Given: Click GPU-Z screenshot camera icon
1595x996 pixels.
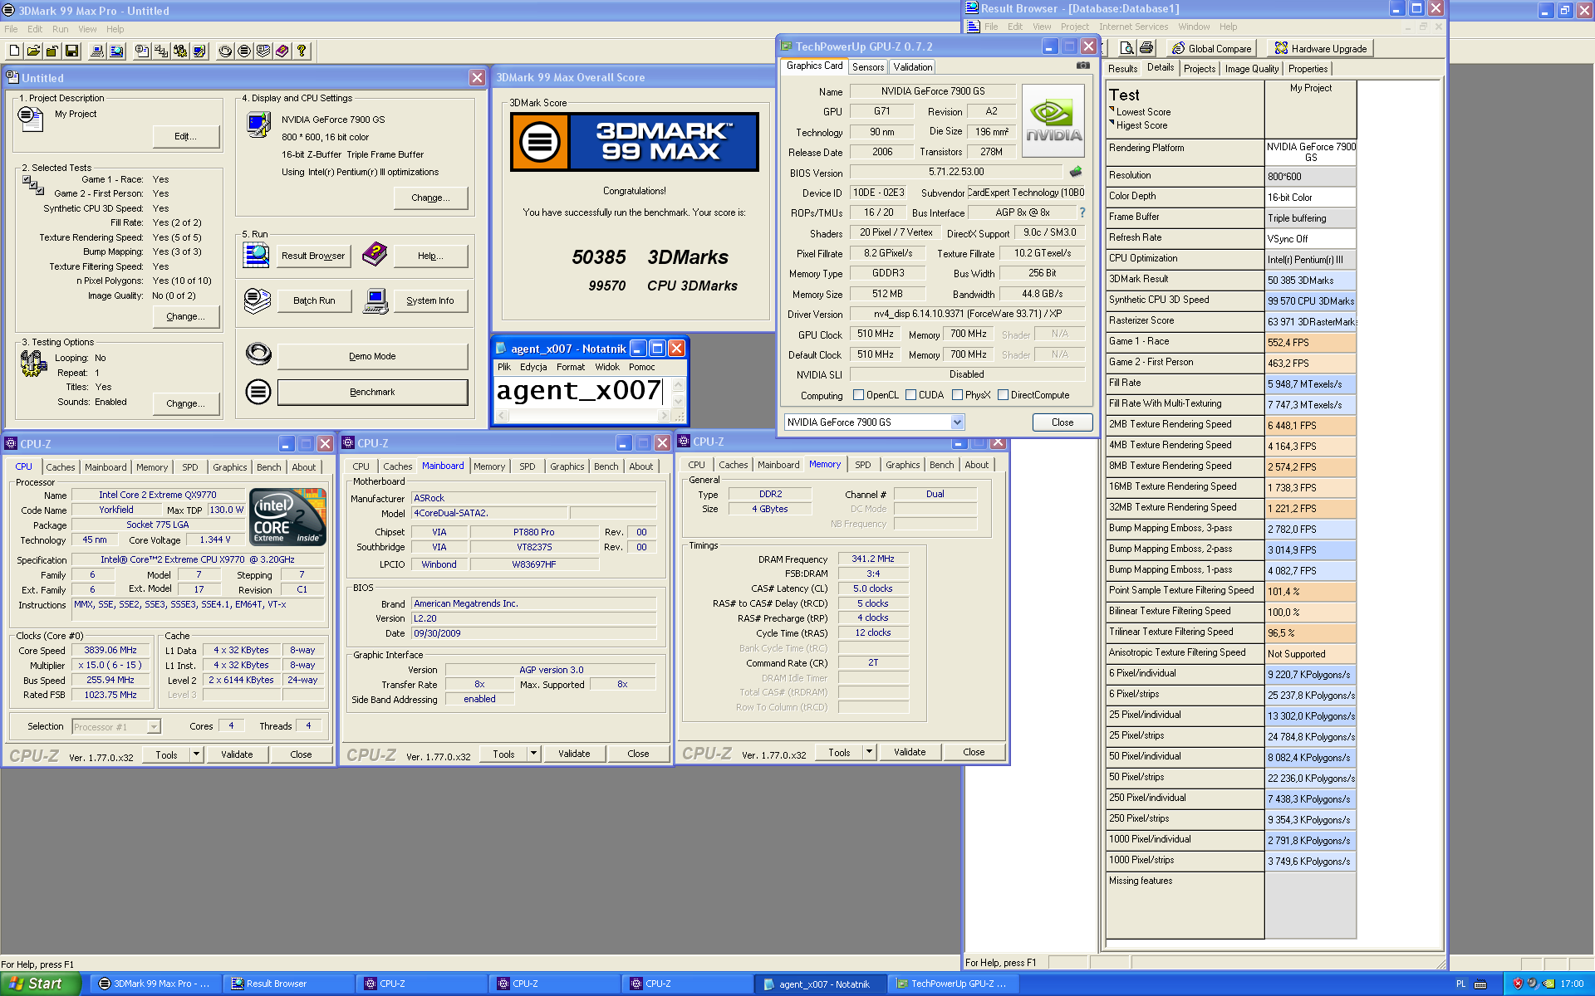Looking at the screenshot, I should [x=1082, y=66].
